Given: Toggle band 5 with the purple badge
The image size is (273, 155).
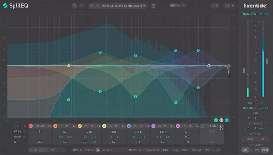Looking at the screenshot, I should pos(153,126).
